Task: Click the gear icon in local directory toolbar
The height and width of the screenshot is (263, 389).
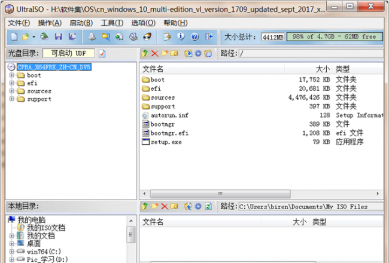Action: (198, 206)
